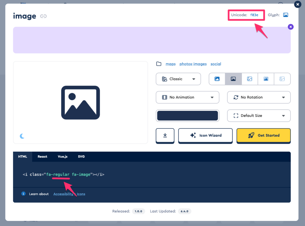Switch to the Vue.js code tab

pyautogui.click(x=63, y=156)
